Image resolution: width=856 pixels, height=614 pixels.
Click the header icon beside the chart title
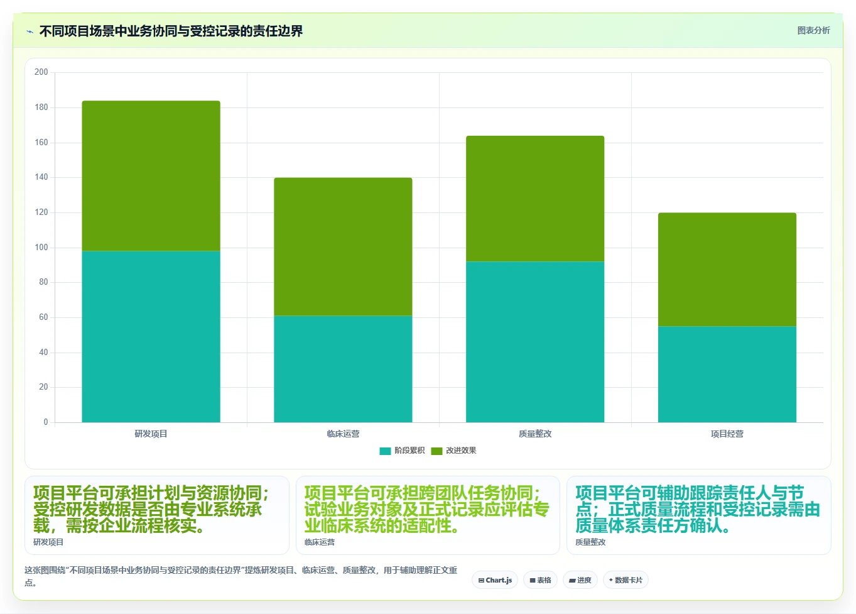(30, 31)
